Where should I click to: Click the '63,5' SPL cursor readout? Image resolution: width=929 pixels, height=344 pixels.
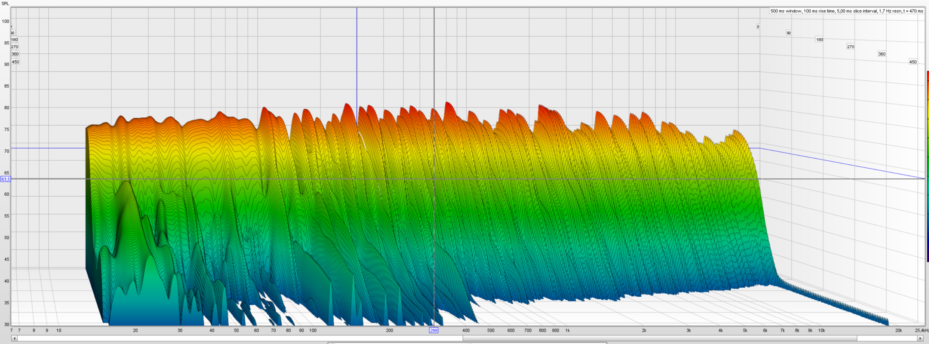click(6, 179)
